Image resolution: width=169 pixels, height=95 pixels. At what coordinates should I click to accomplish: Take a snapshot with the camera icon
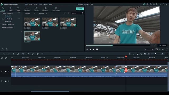(x=160, y=49)
